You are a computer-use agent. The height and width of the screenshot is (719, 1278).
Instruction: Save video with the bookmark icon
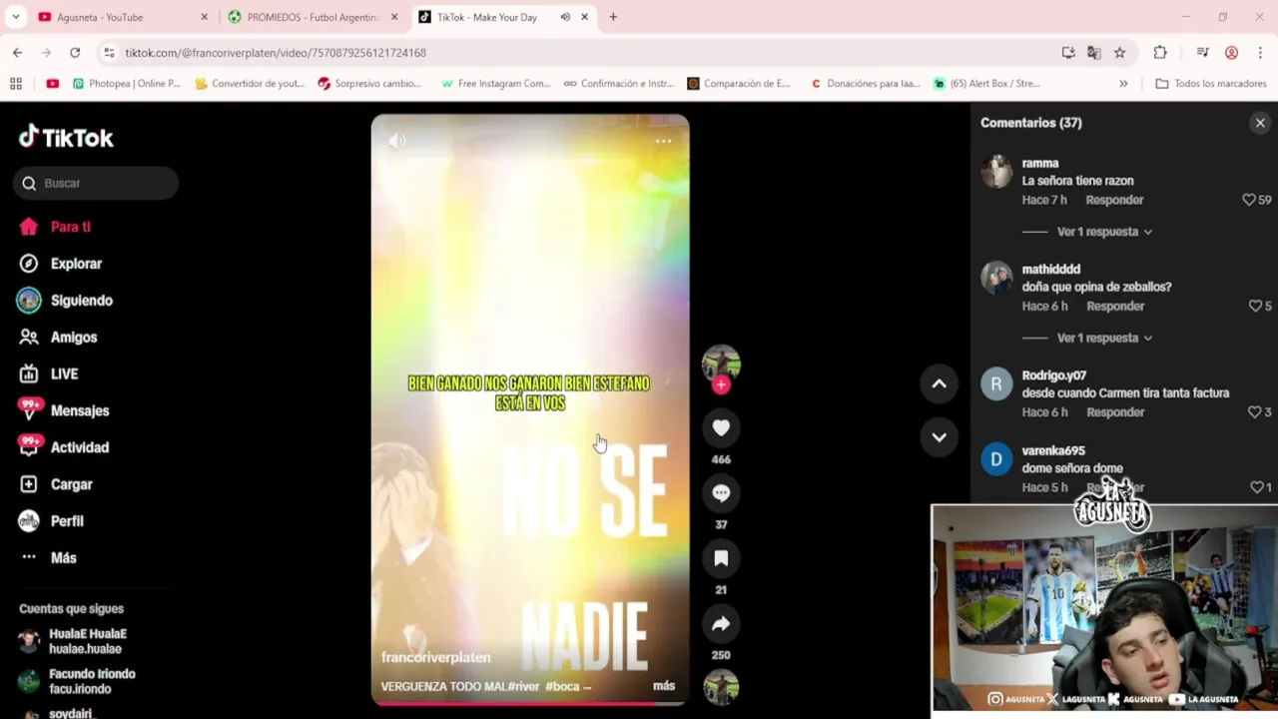(x=721, y=558)
